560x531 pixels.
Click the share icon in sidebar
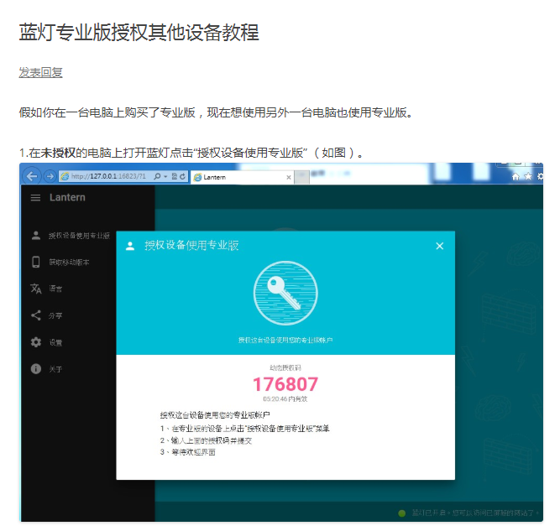click(36, 315)
